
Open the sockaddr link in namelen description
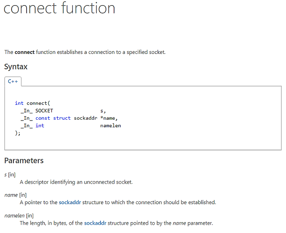click(95, 223)
